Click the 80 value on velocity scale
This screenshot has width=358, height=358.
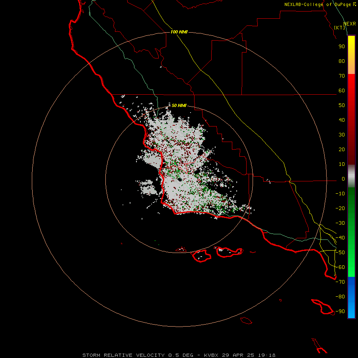[x=342, y=61]
